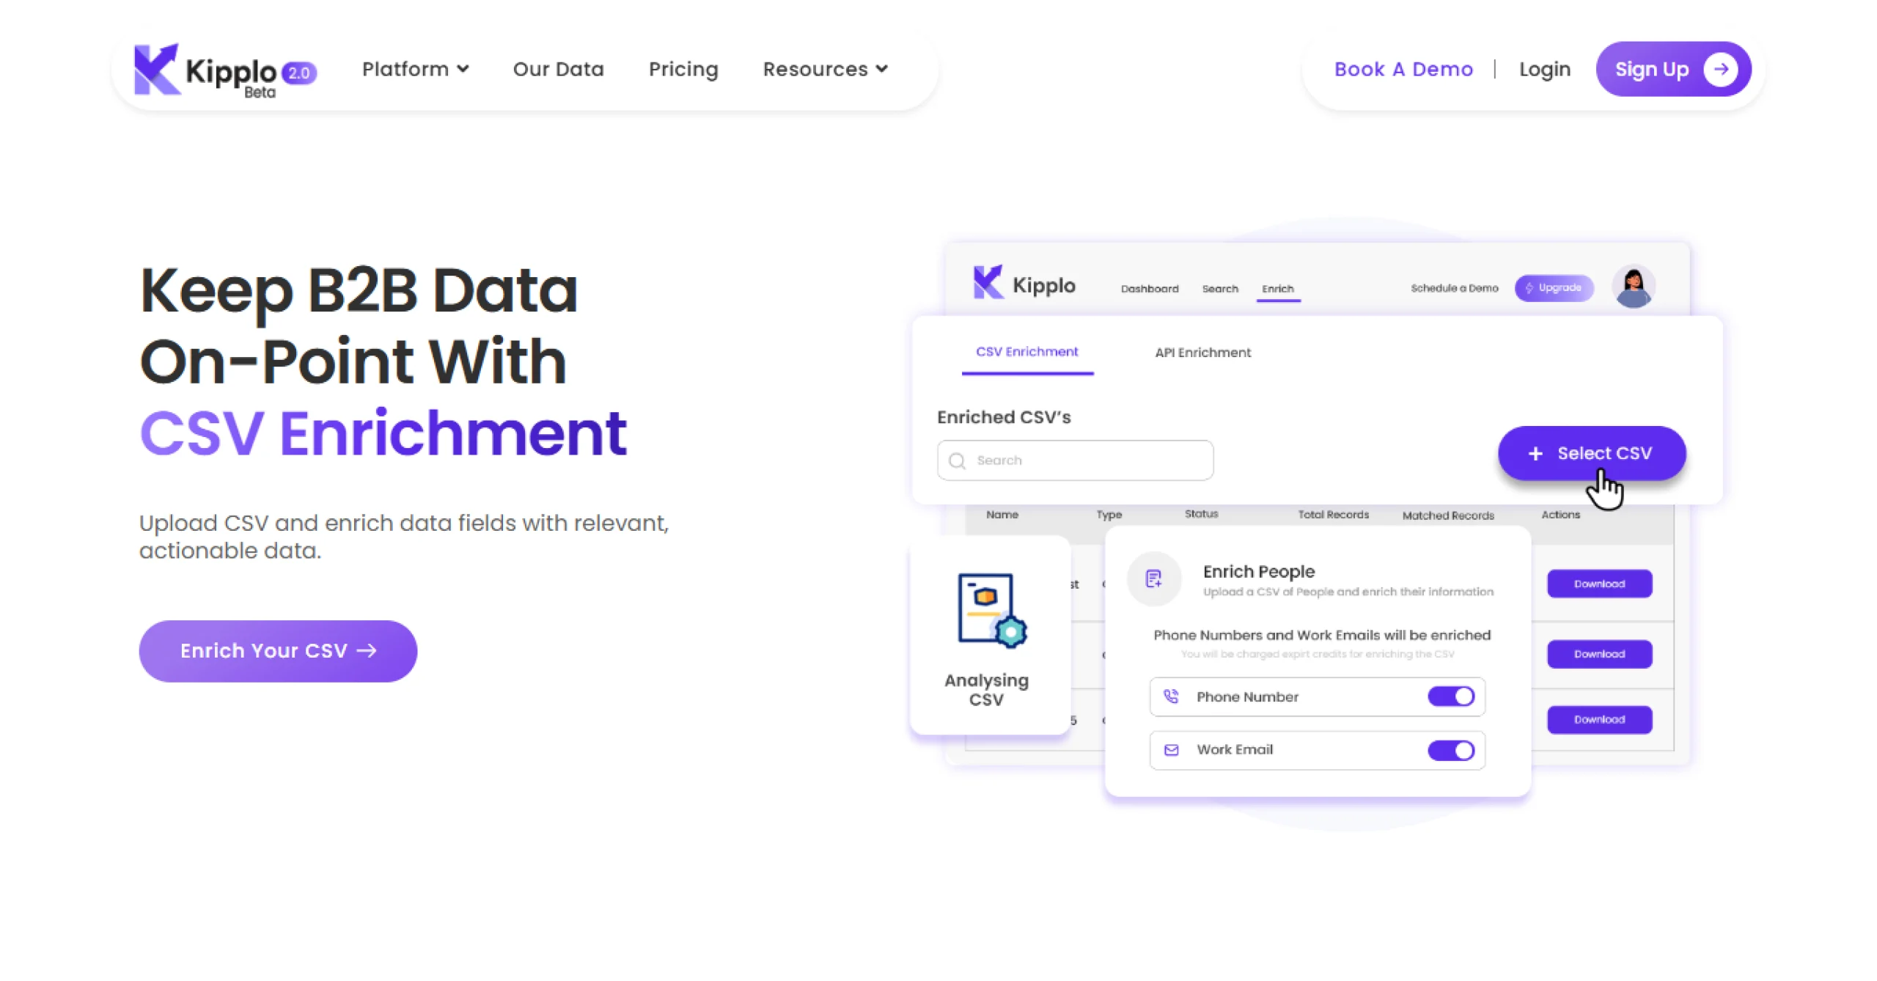The width and height of the screenshot is (1877, 981).
Task: Select the Enrich item in the mockup navigation
Action: (x=1278, y=288)
